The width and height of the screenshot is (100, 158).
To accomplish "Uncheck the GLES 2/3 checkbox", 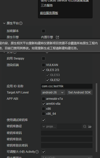I will [x=43, y=70].
